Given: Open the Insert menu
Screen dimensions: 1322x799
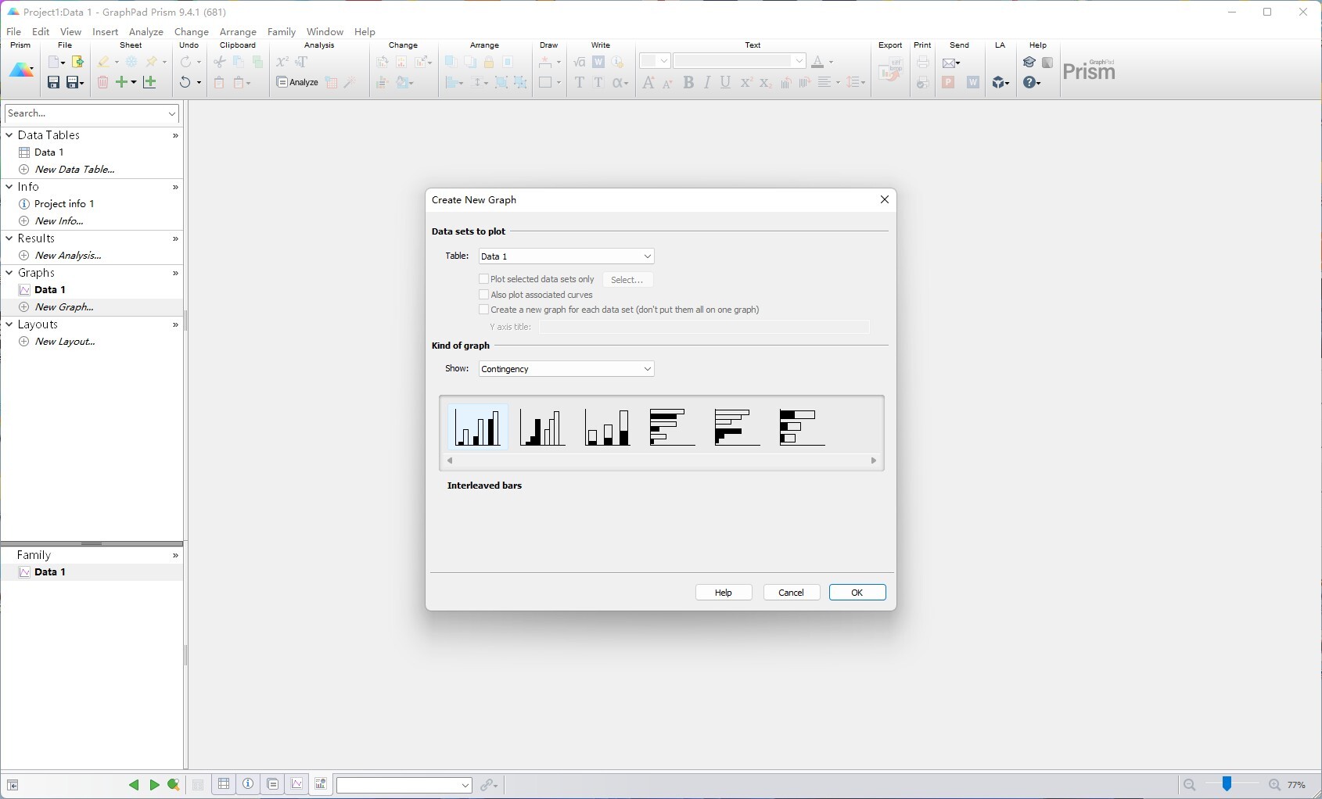Looking at the screenshot, I should pos(105,31).
